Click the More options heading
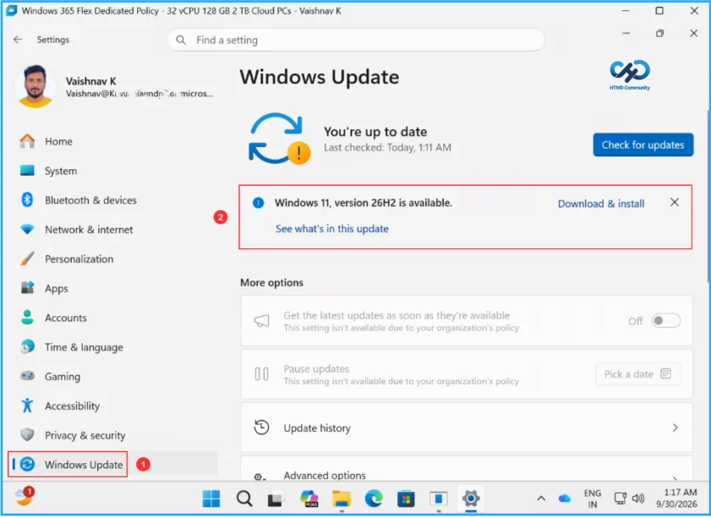 point(271,282)
